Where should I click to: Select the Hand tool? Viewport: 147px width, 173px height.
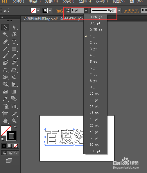(x=5, y=121)
